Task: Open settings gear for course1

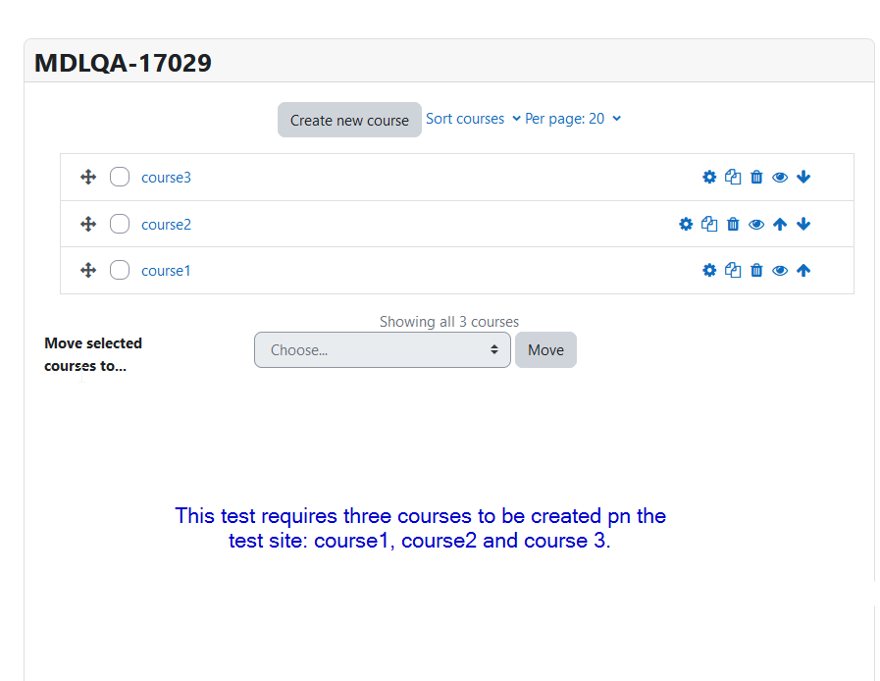Action: pyautogui.click(x=709, y=271)
